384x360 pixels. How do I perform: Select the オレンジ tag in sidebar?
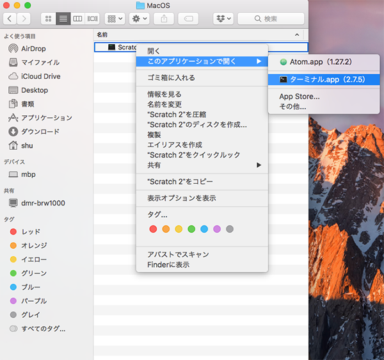[x=28, y=245]
